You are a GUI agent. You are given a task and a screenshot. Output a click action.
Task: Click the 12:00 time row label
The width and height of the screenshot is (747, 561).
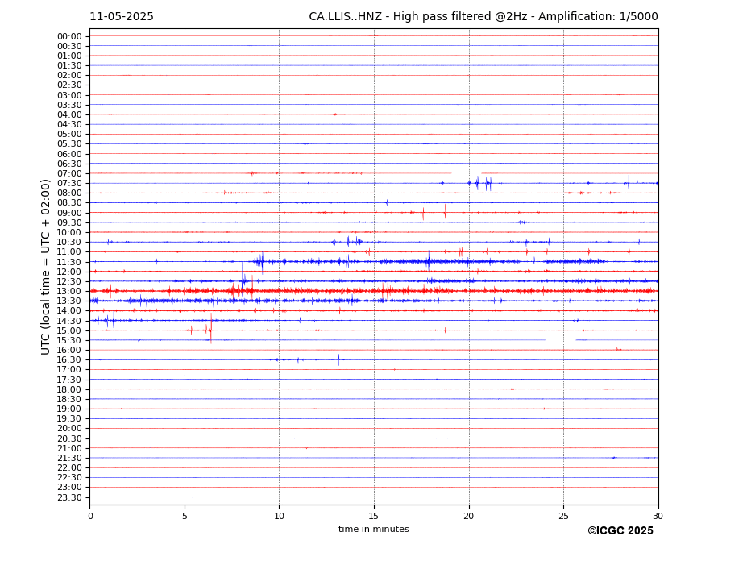tap(69, 272)
